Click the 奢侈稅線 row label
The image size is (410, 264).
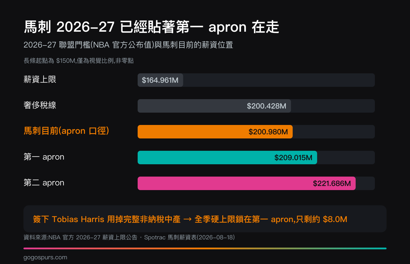pyautogui.click(x=40, y=105)
